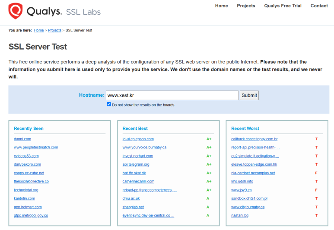Open nastani.bg link
This screenshot has height=230, width=334.
click(x=240, y=215)
